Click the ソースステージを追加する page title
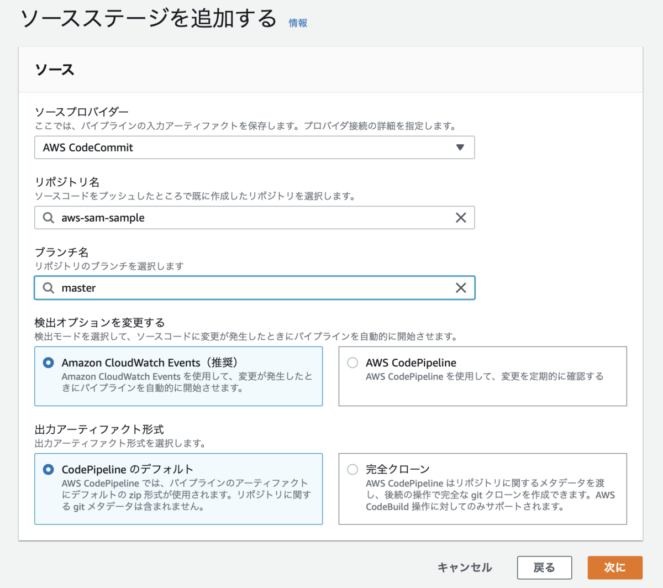The width and height of the screenshot is (663, 588). pos(149,18)
